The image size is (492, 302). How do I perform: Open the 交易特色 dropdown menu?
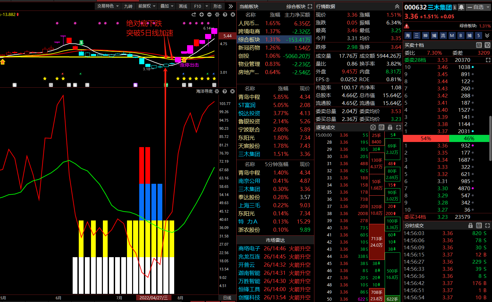coord(108,6)
